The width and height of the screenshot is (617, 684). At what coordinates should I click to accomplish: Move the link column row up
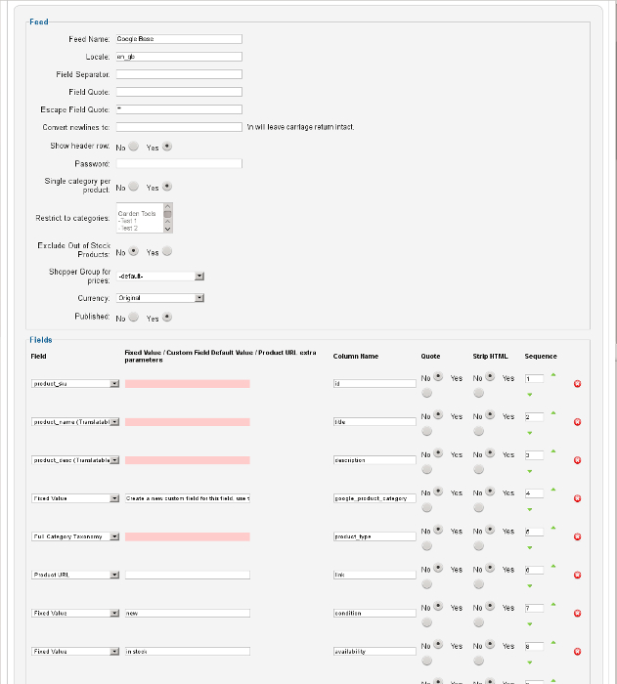pos(553,566)
